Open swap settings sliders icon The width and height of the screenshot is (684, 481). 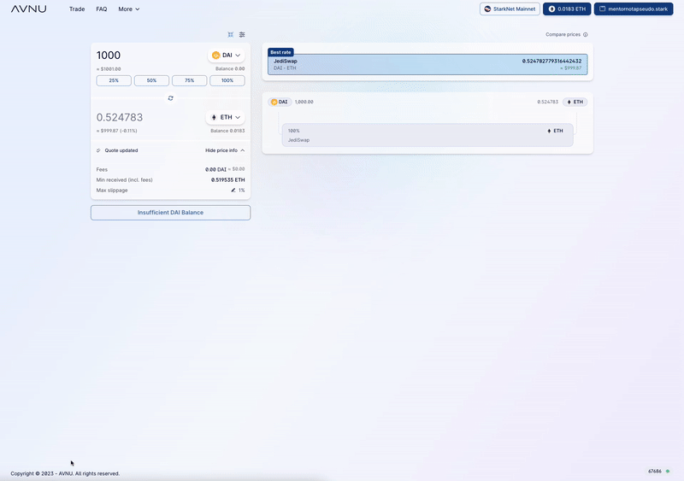(242, 34)
